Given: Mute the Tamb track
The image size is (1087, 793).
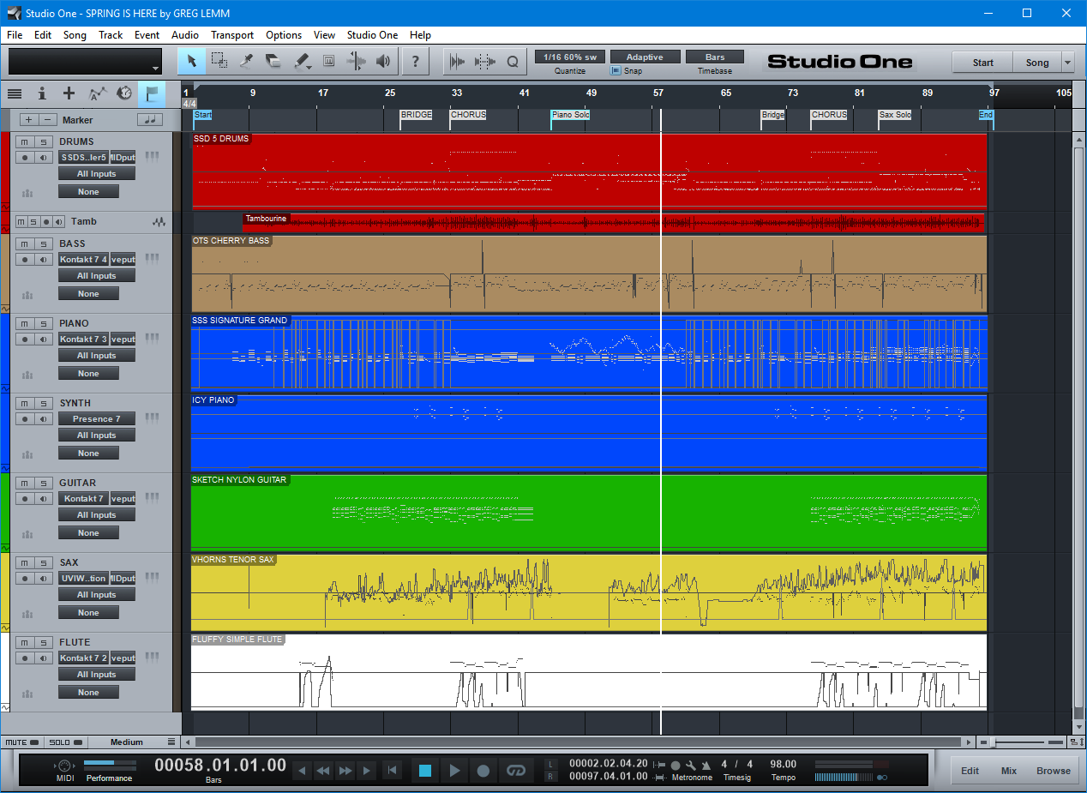Looking at the screenshot, I should [x=23, y=221].
